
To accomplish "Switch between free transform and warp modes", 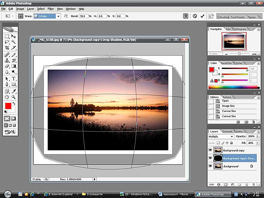I will click(x=185, y=16).
